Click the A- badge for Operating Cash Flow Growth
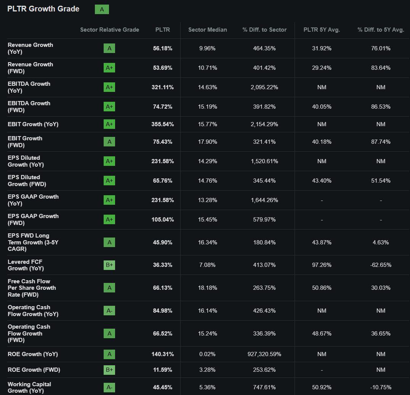This screenshot has width=410, height=395. pos(109,310)
